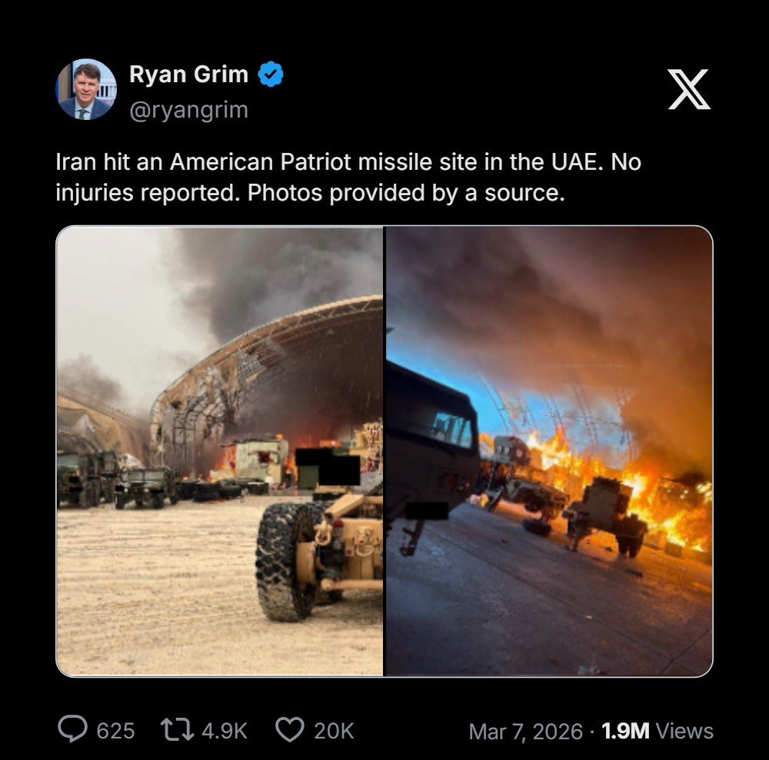Click the blue verified checkmark badge
Screen dimensions: 769x760
[x=271, y=75]
